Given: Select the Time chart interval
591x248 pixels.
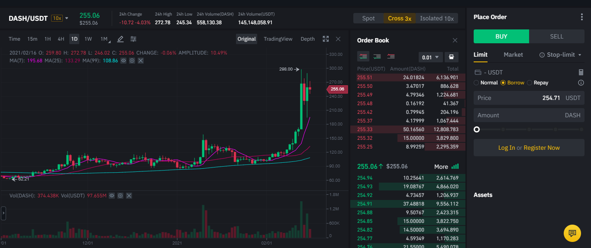Looking at the screenshot, I should [x=14, y=39].
